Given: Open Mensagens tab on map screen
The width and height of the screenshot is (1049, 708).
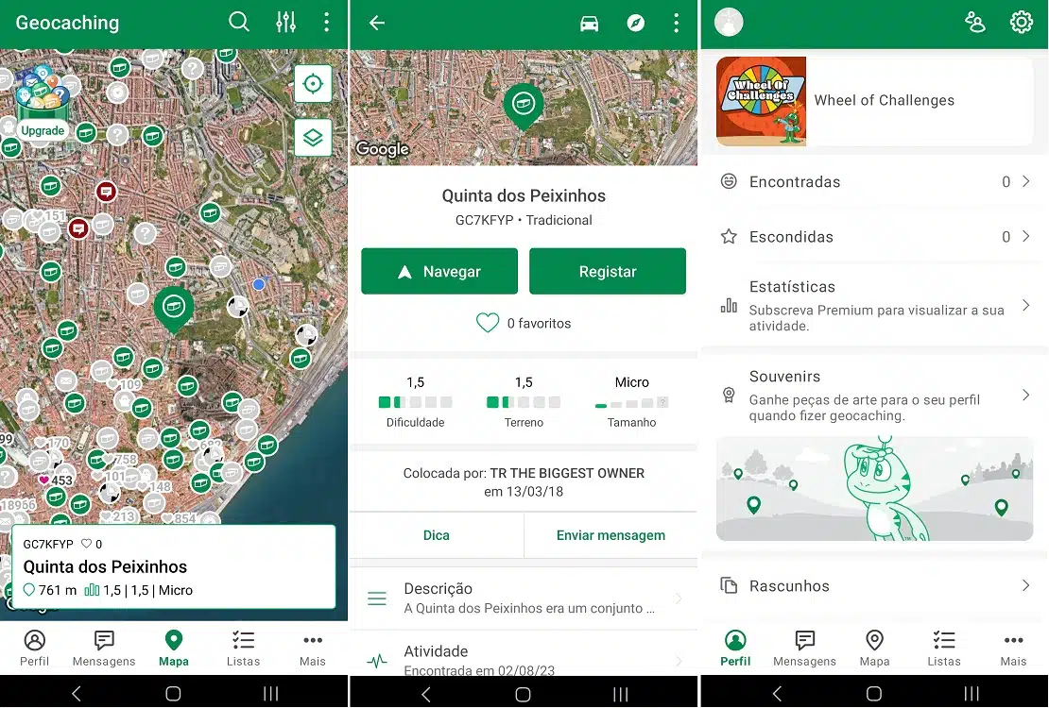Looking at the screenshot, I should point(104,649).
